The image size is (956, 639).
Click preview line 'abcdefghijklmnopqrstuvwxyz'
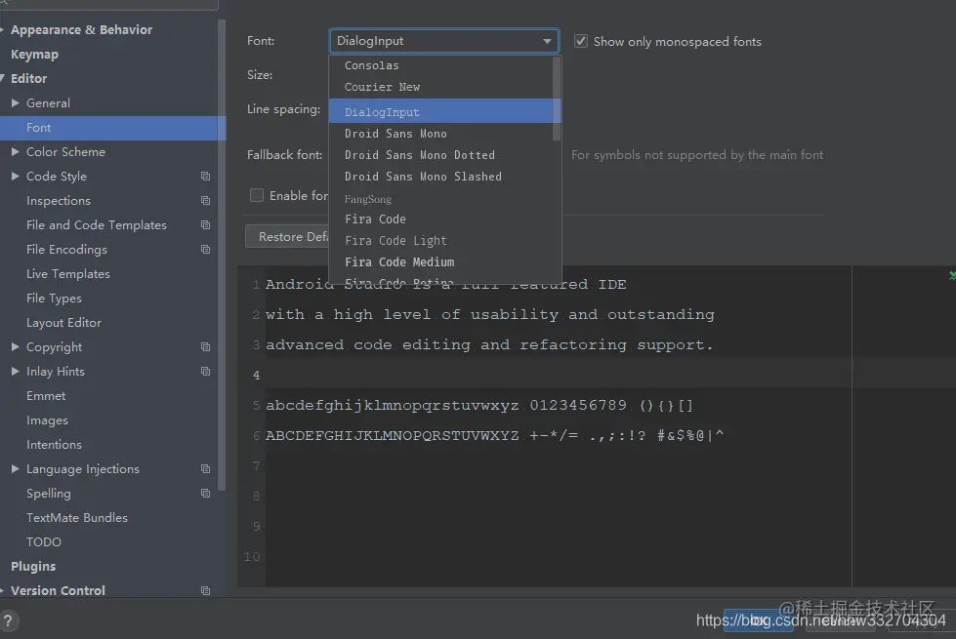(392, 405)
